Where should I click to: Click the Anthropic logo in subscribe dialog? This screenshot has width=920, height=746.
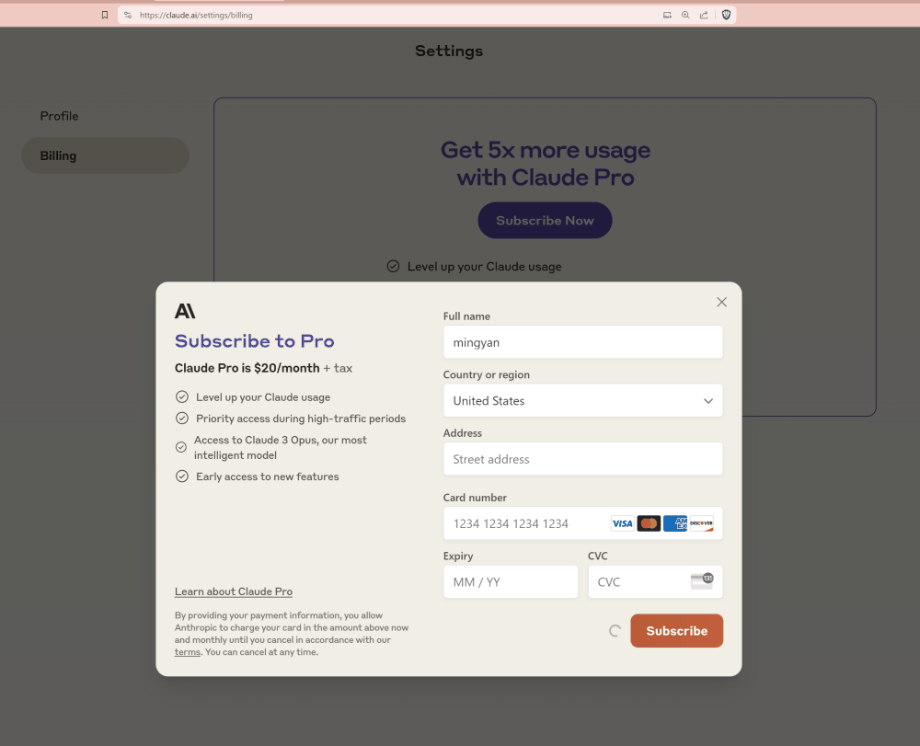coord(185,311)
